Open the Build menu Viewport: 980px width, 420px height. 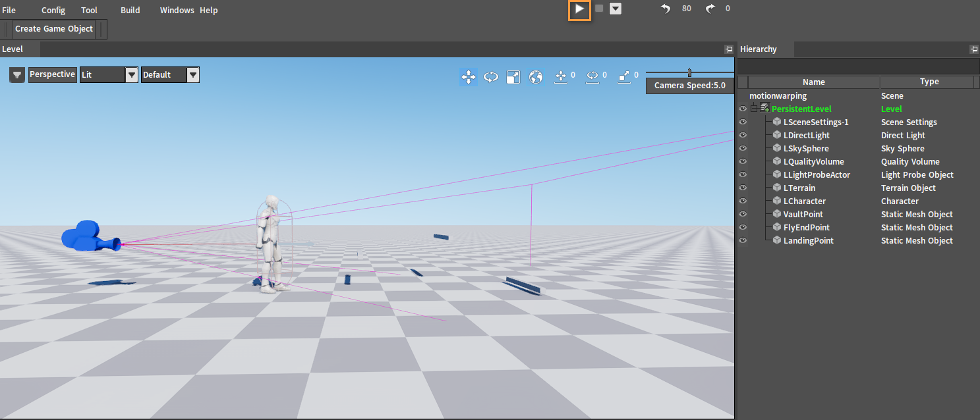[130, 10]
